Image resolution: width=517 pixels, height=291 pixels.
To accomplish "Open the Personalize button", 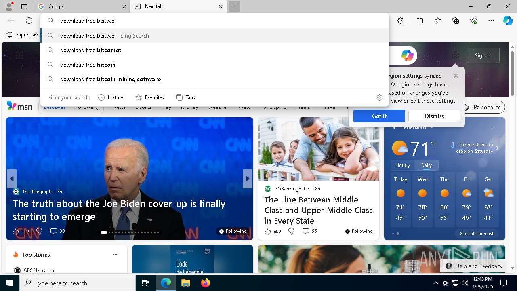I will [x=483, y=107].
